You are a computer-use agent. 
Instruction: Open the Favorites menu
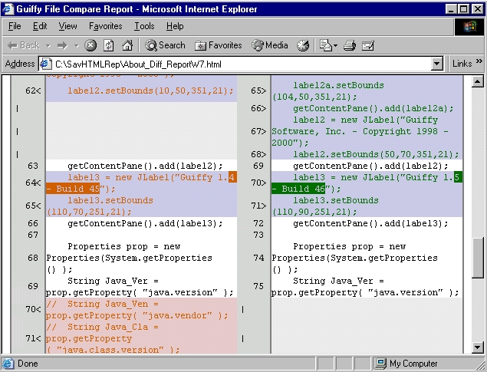[106, 26]
